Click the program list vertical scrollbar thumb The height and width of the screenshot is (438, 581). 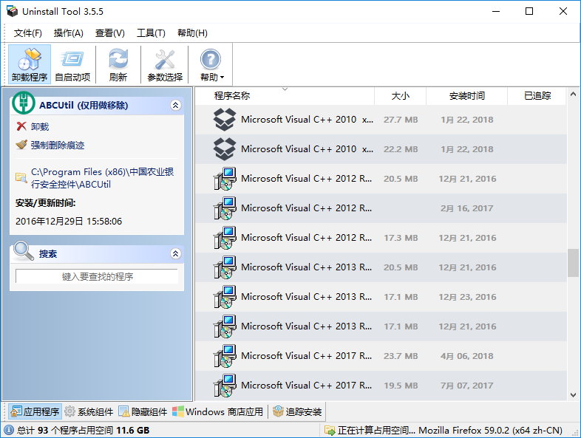pos(573,263)
